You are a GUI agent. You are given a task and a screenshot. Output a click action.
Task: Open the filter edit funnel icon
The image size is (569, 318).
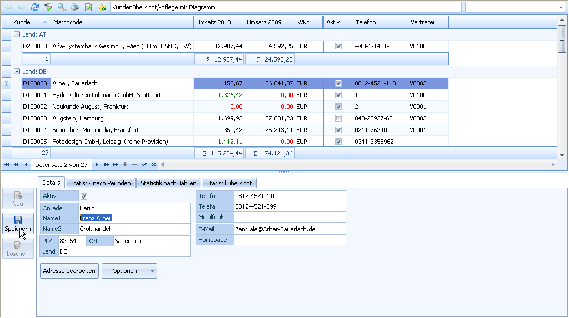[48, 7]
